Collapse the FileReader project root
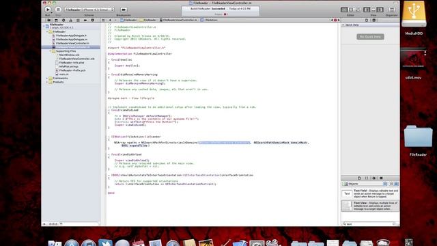 (x=44, y=26)
